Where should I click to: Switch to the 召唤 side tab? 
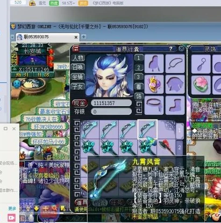(78, 67)
